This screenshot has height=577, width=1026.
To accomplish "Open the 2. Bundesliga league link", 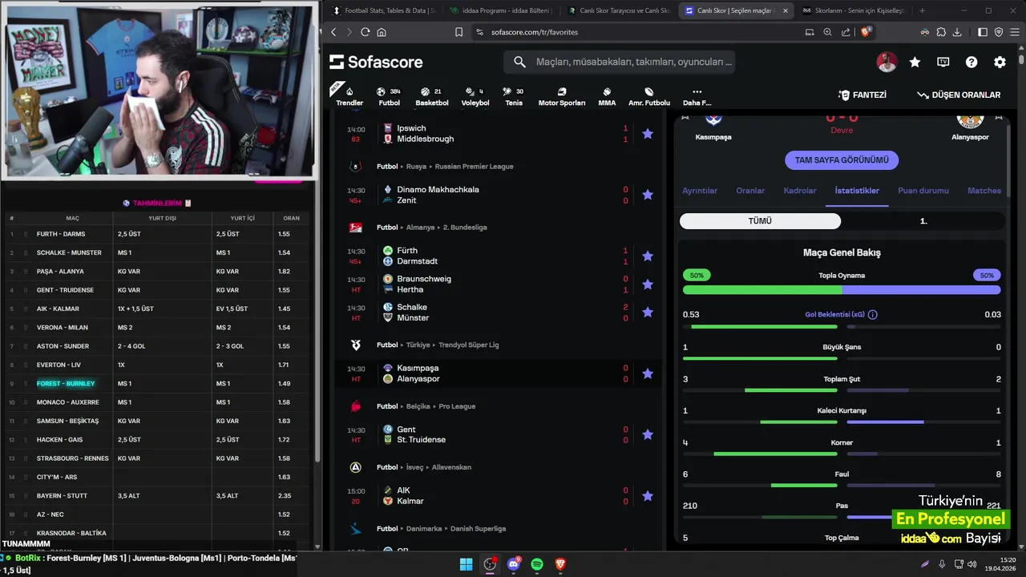I will (464, 228).
